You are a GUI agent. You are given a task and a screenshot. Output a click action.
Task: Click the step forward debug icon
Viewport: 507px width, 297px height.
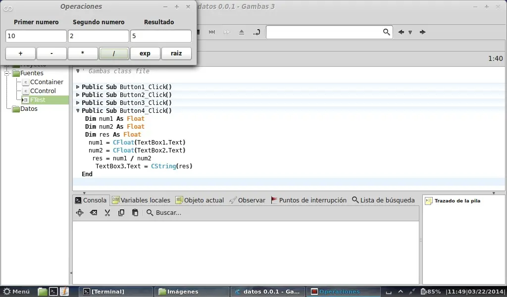pos(212,32)
